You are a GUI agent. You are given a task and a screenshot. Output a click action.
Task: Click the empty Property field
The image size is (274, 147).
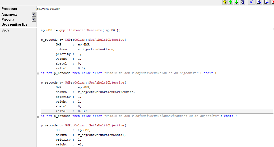point(155,20)
